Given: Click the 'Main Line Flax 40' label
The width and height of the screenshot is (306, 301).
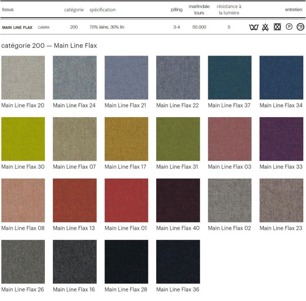Looking at the screenshot, I should pyautogui.click(x=178, y=228).
